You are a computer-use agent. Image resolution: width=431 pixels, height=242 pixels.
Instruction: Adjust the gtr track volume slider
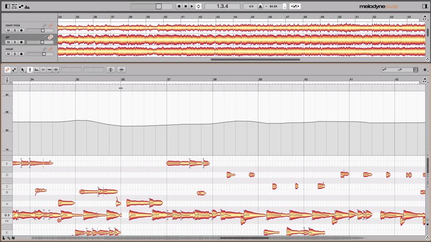point(40,42)
